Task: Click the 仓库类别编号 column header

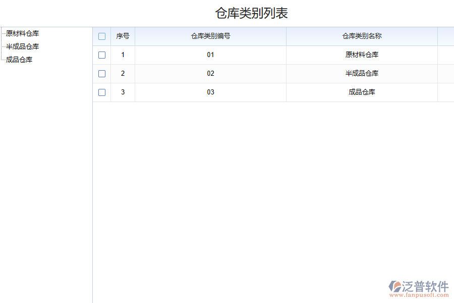Action: click(x=210, y=36)
